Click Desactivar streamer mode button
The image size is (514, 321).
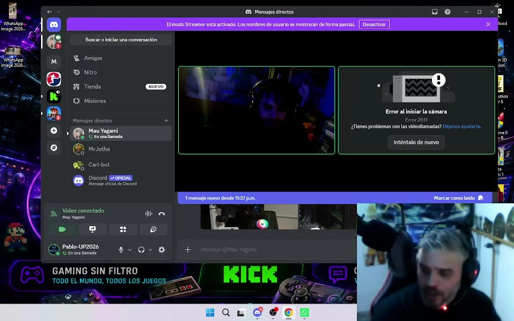(374, 24)
